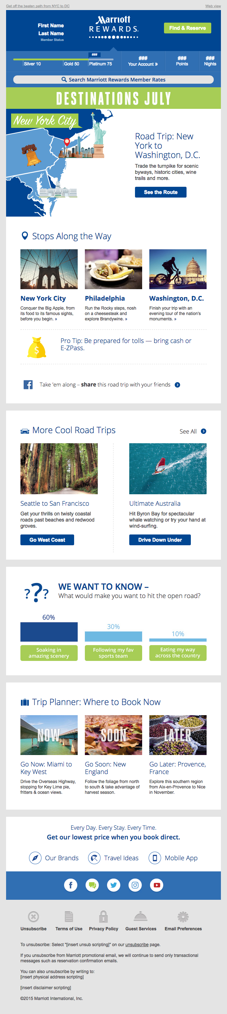Click the Guest Services bell icon
Screen dimensions: 227x1014
tap(140, 917)
